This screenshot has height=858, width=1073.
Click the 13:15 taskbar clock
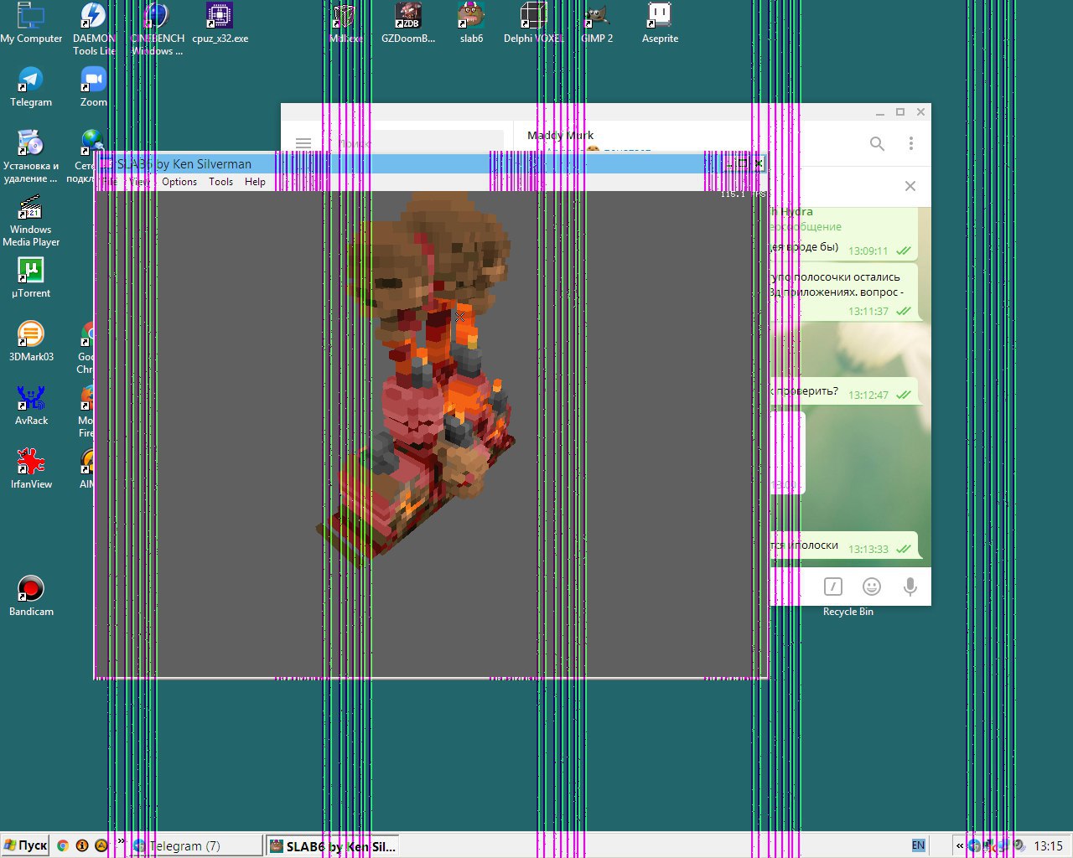[1048, 845]
